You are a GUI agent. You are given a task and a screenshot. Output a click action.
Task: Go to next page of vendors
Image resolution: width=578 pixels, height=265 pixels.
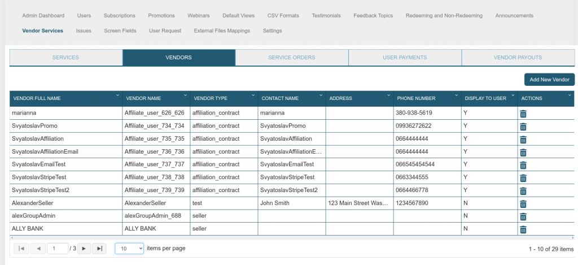(84, 249)
